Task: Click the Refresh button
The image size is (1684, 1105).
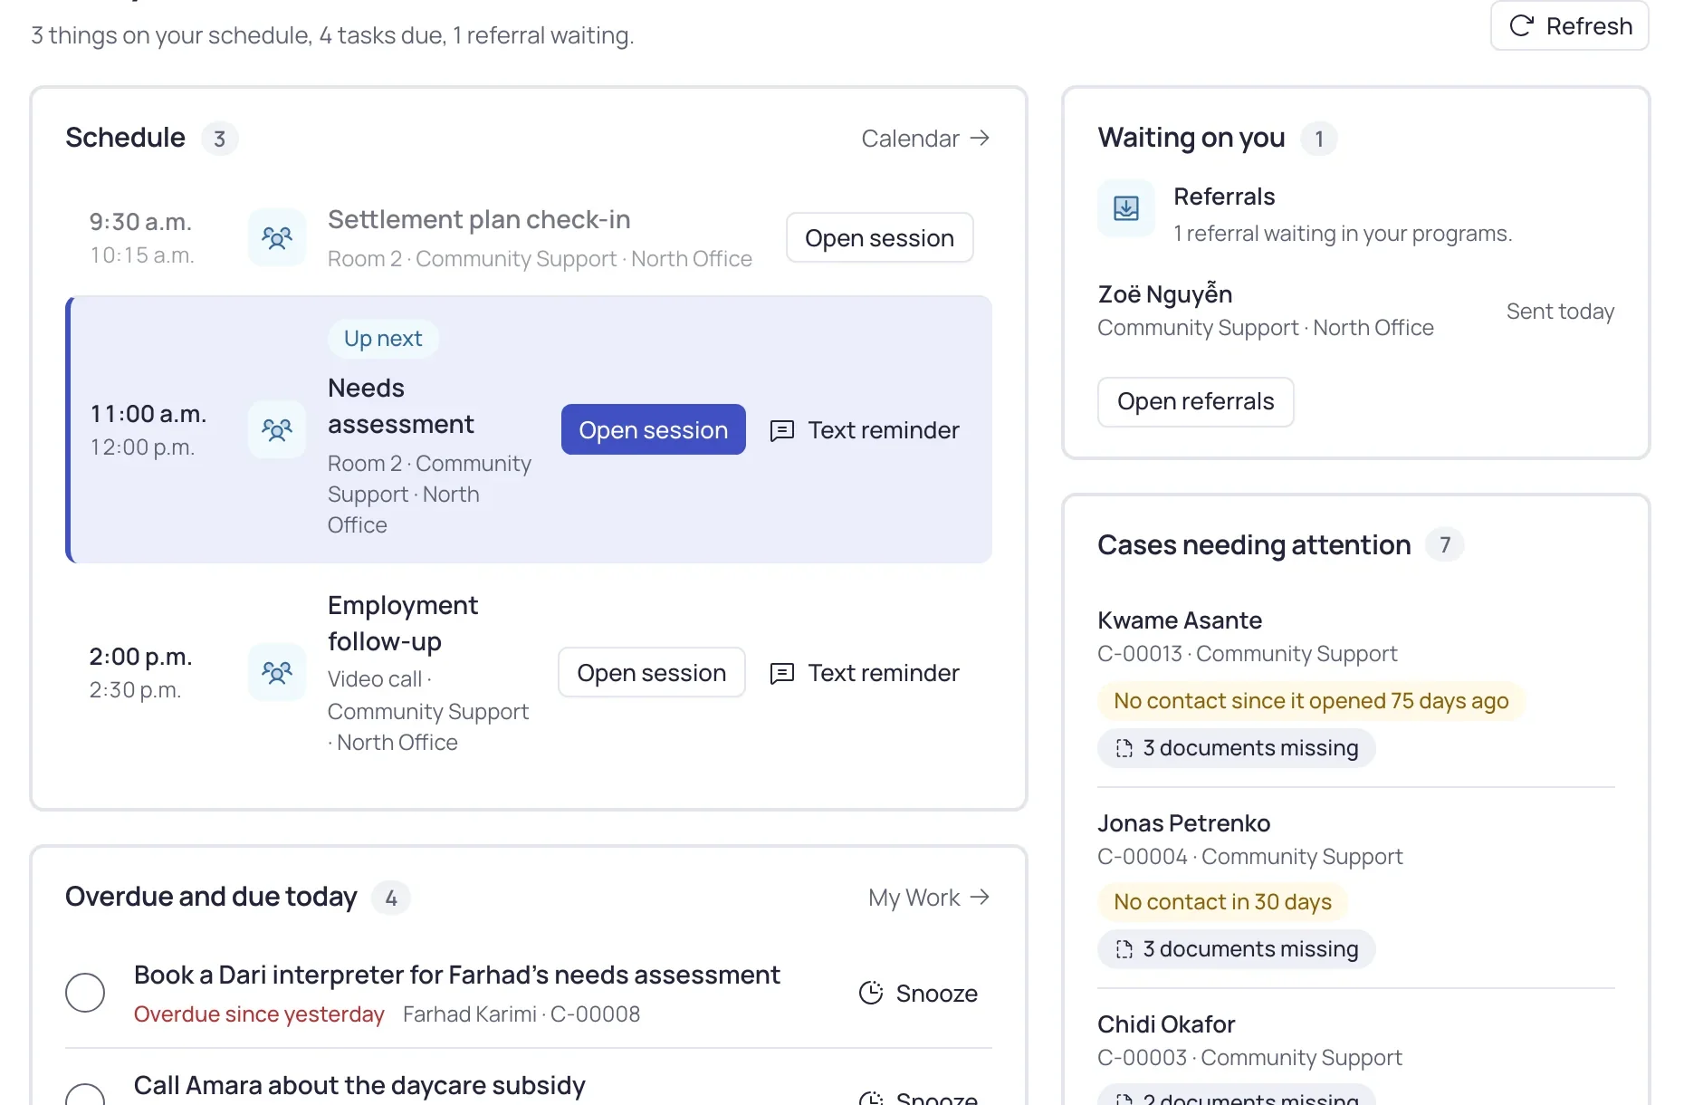Action: pyautogui.click(x=1569, y=26)
